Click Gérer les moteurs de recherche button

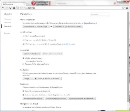pyautogui.click(x=49, y=79)
